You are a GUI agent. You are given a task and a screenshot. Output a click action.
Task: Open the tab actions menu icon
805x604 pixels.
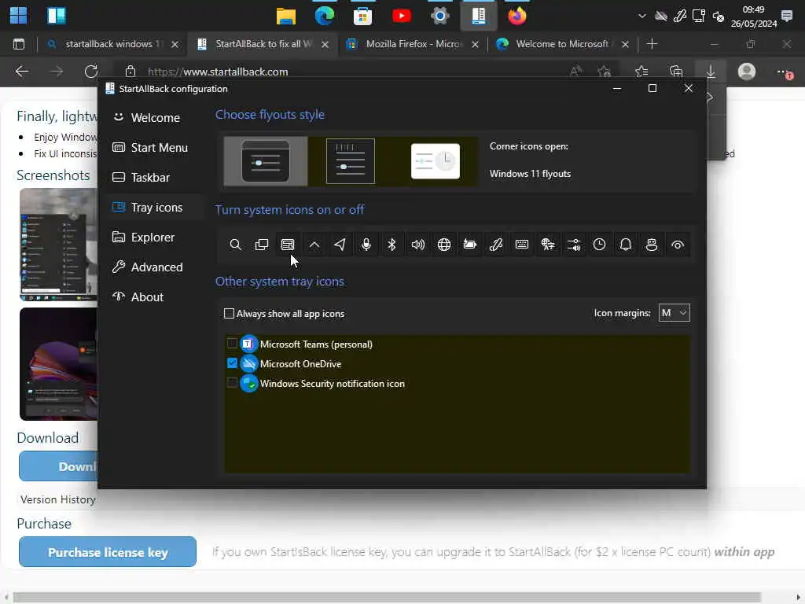19,44
